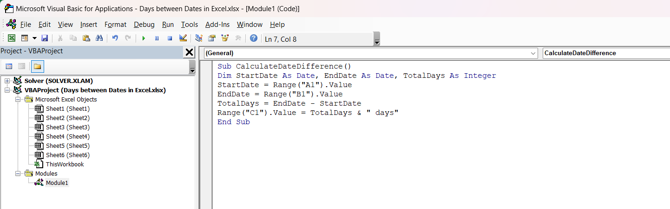The height and width of the screenshot is (209, 670).
Task: Click the Sub CalculateDateDifference() code line
Action: coord(284,66)
